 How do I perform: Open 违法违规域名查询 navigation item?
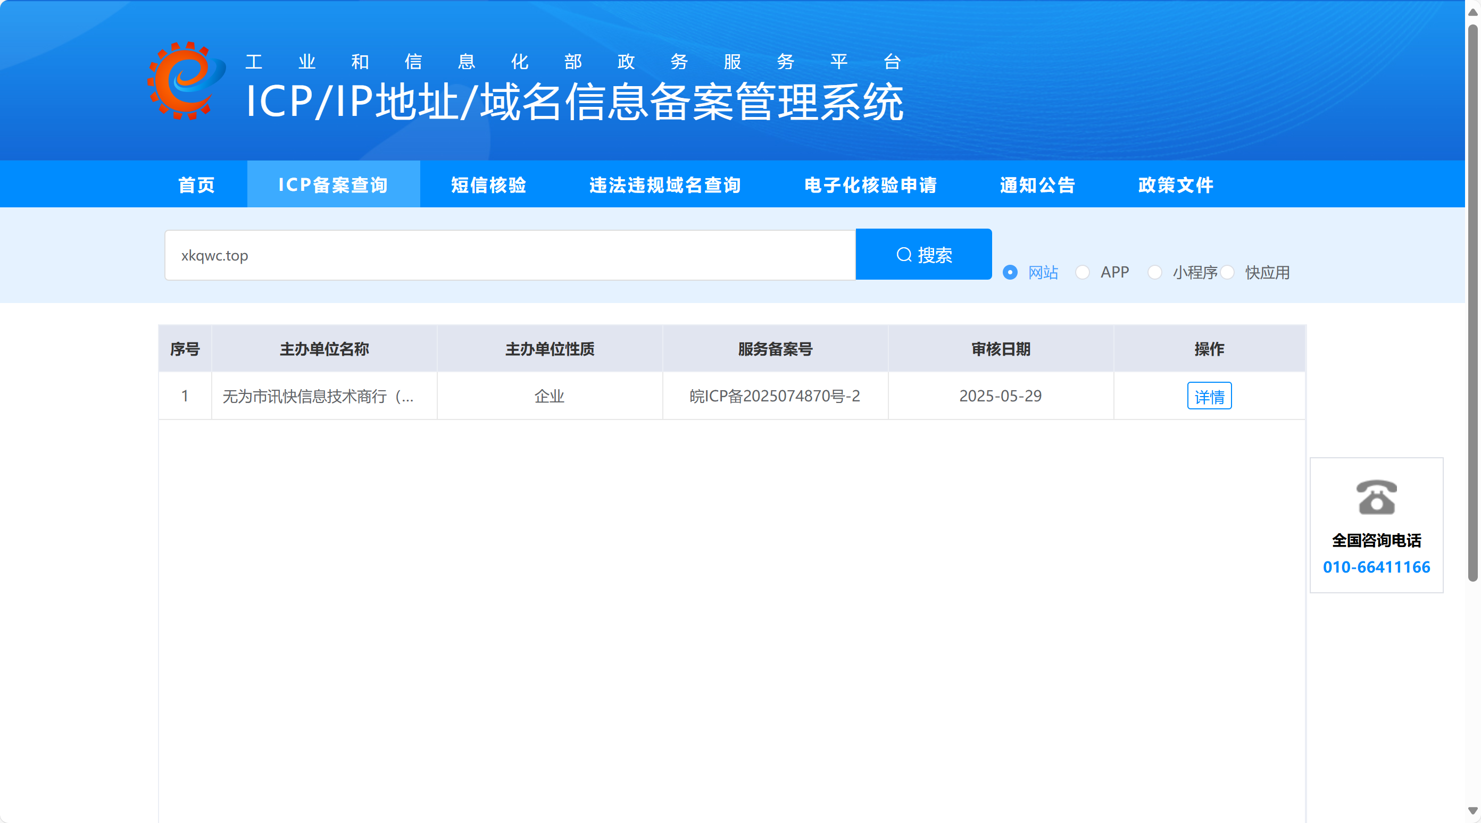[665, 185]
